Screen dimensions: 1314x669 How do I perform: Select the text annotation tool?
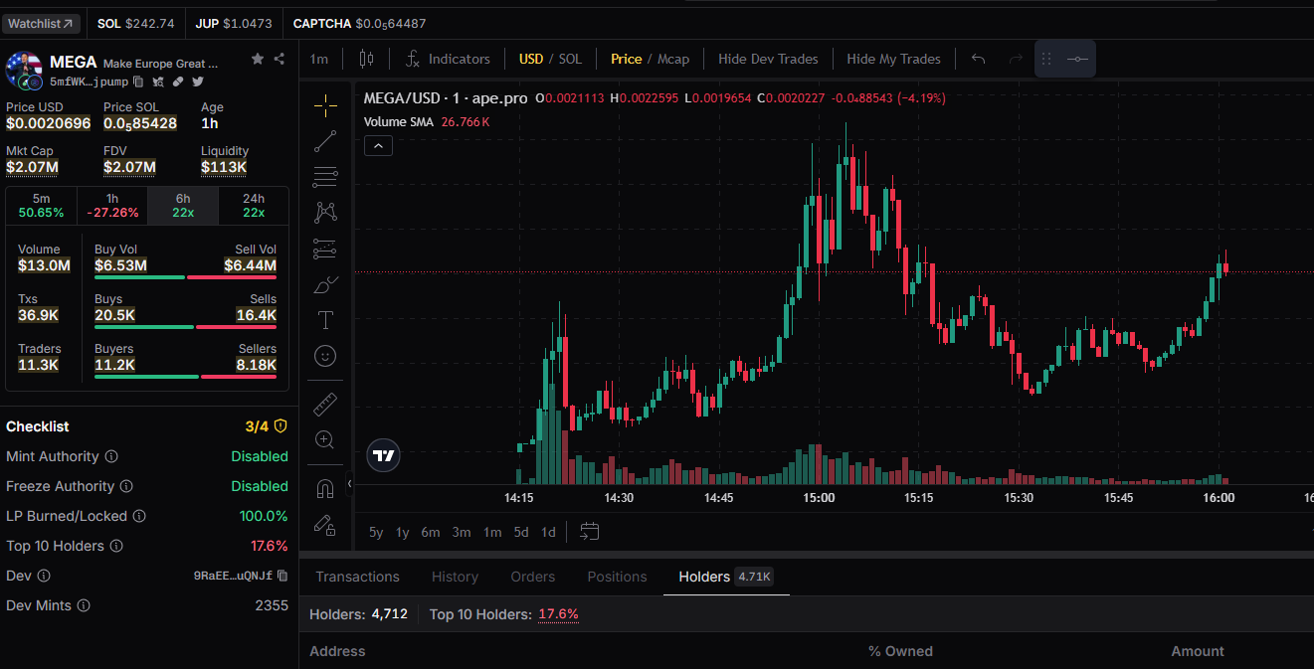pyautogui.click(x=325, y=320)
